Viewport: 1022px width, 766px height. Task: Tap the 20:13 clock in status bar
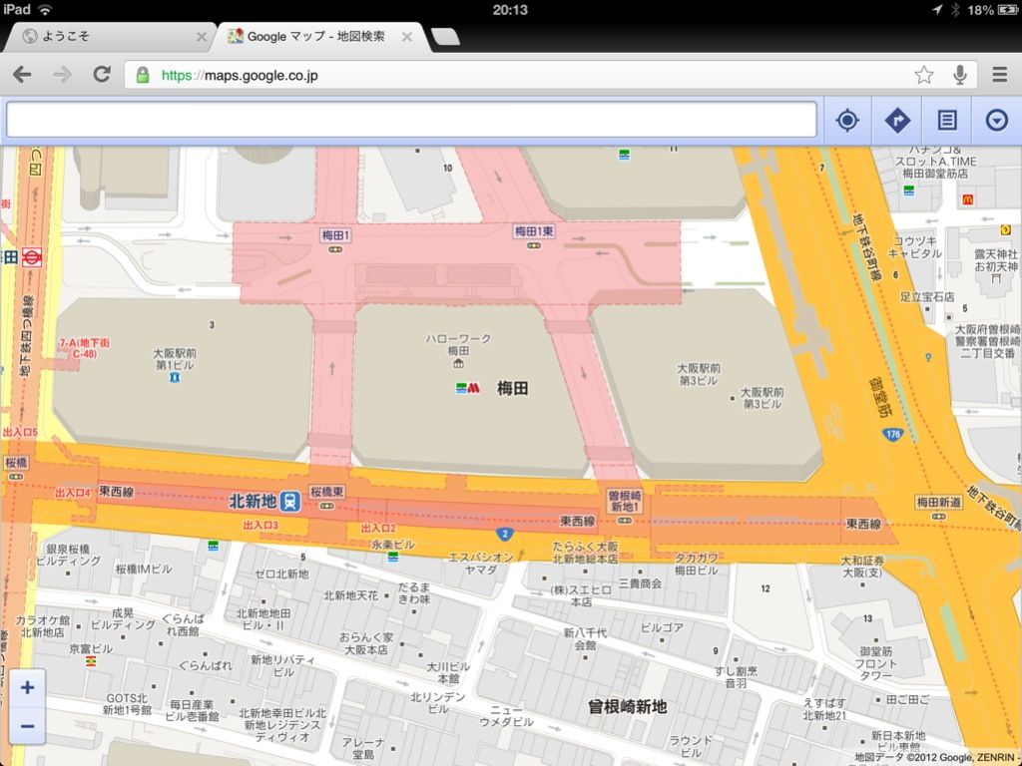point(510,10)
